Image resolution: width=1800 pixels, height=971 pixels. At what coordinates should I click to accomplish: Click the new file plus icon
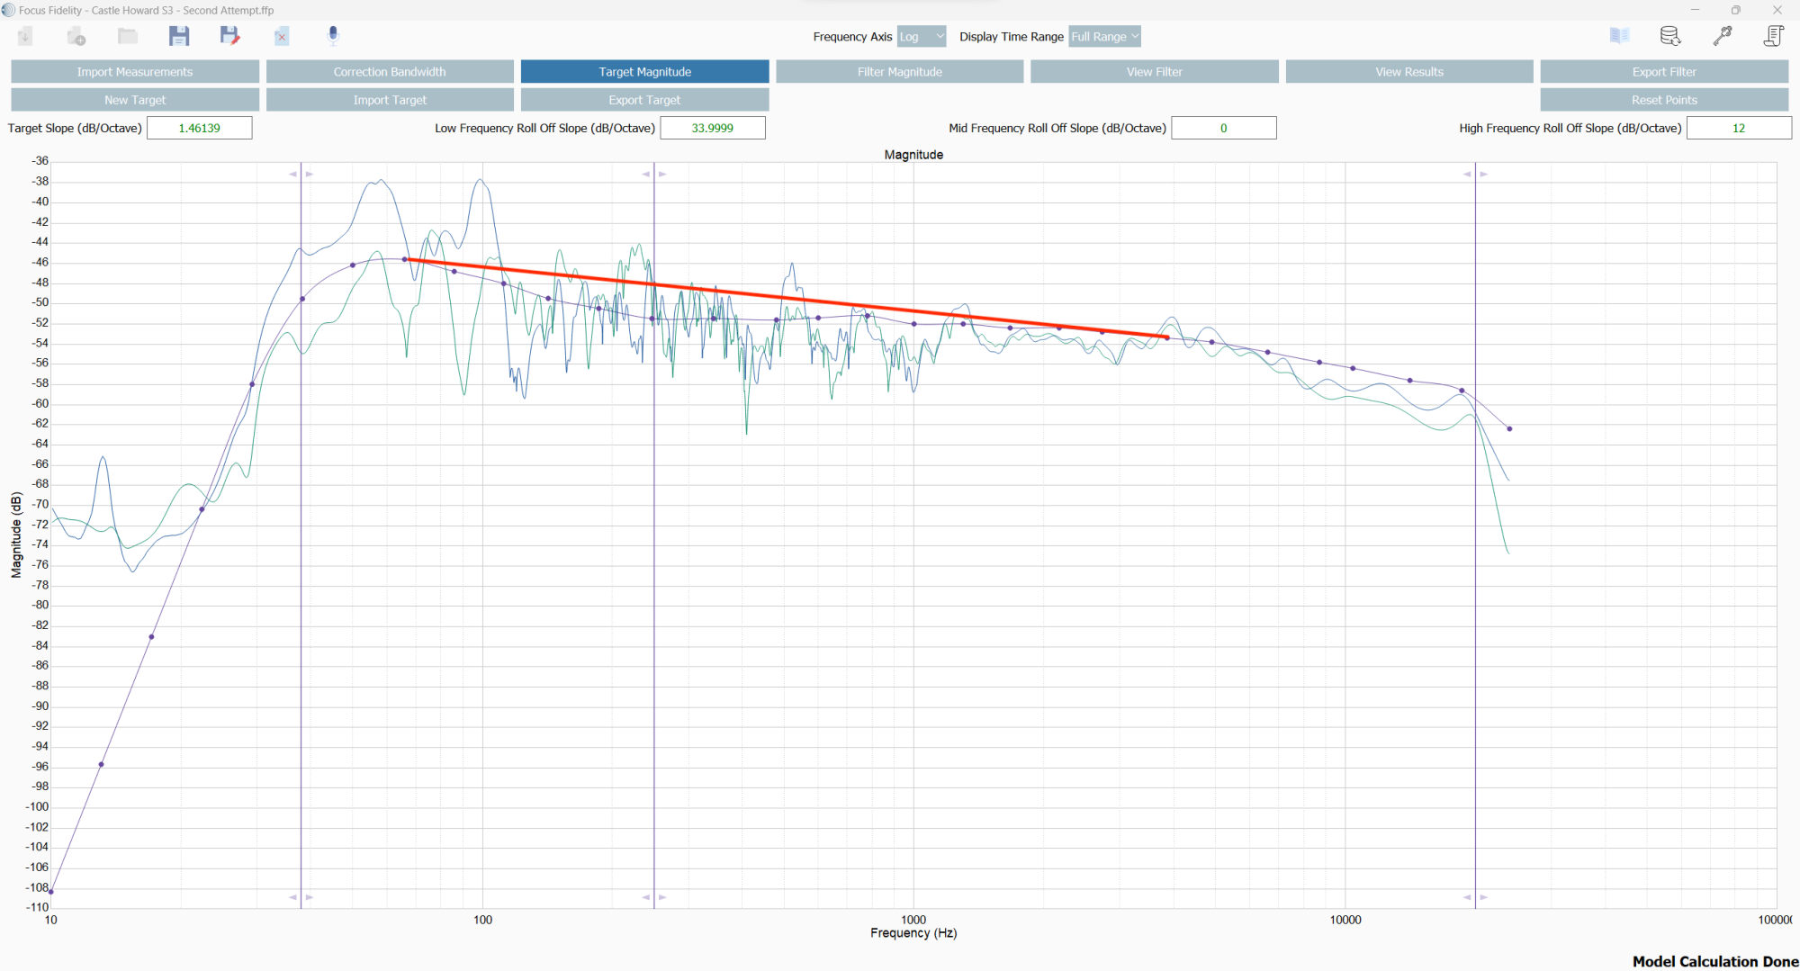coord(76,36)
